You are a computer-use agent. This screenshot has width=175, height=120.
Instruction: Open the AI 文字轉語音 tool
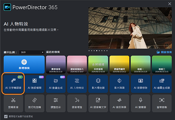(13, 84)
